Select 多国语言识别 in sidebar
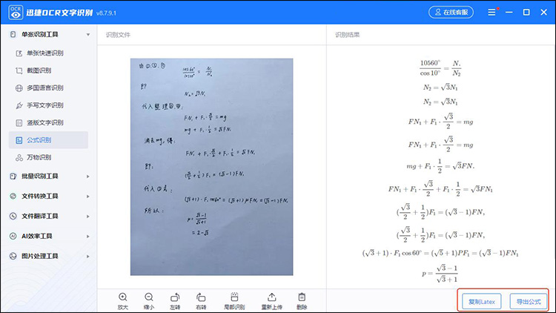Image resolution: width=556 pixels, height=313 pixels. coord(49,88)
